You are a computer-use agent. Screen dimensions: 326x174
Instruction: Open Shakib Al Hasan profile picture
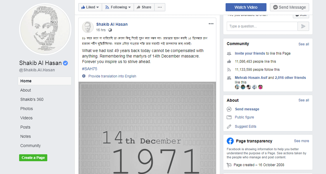[x=45, y=29]
